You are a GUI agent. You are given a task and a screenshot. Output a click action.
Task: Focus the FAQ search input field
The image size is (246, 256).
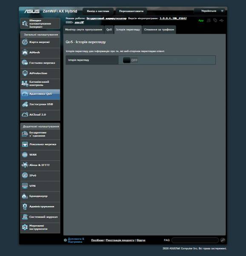point(195,240)
